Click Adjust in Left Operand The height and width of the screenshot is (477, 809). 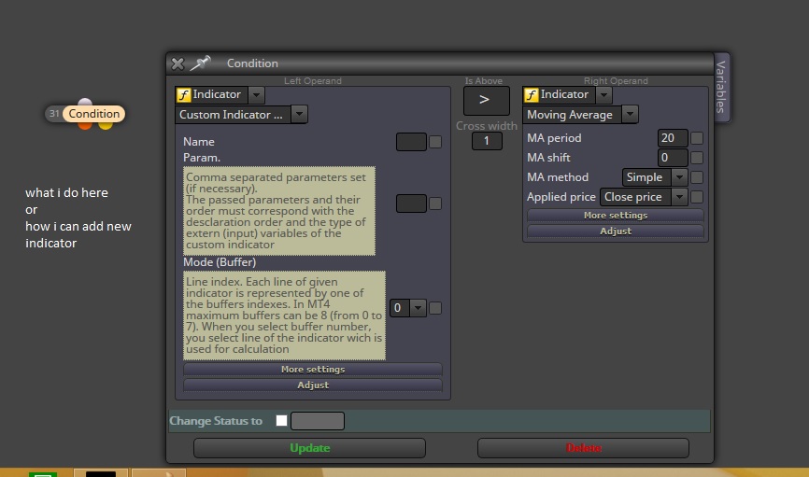tap(313, 386)
